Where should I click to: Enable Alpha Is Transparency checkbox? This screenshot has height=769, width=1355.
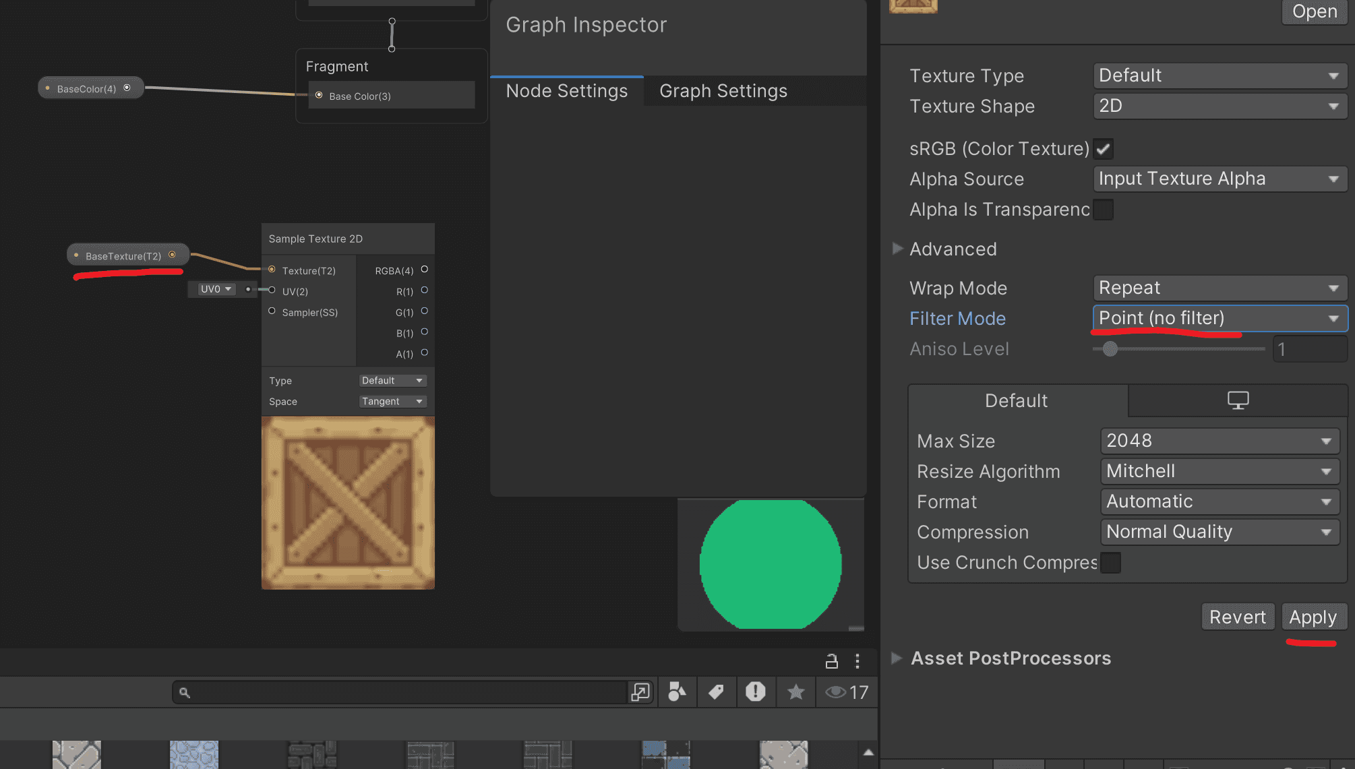pos(1104,210)
